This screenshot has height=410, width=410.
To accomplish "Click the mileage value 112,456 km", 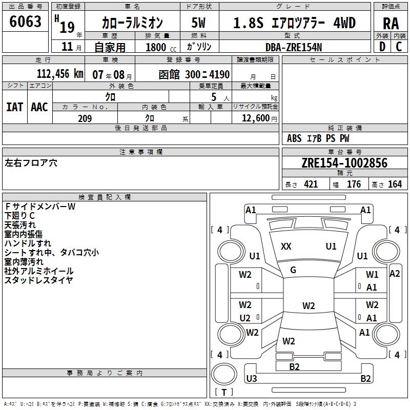I will point(60,74).
